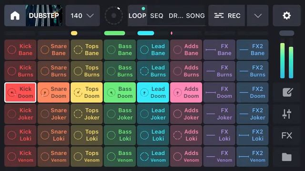Fire the FX Burns one-shot
Screen dimensions: 305x171
coord(219,71)
